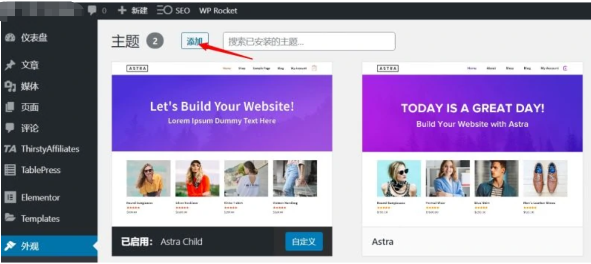This screenshot has height=264, width=591.
Task: Click the TablePress table icon
Action: [10, 170]
